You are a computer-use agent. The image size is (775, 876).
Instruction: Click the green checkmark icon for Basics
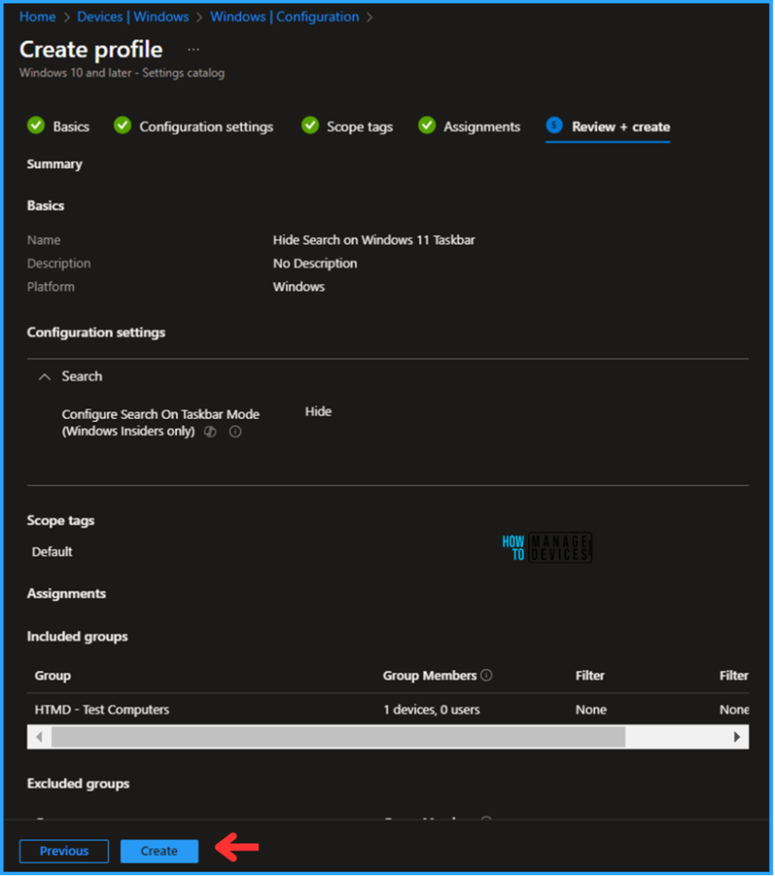coord(36,126)
